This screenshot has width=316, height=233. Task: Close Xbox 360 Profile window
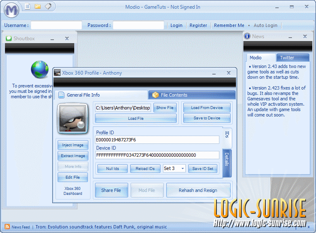tap(228, 73)
